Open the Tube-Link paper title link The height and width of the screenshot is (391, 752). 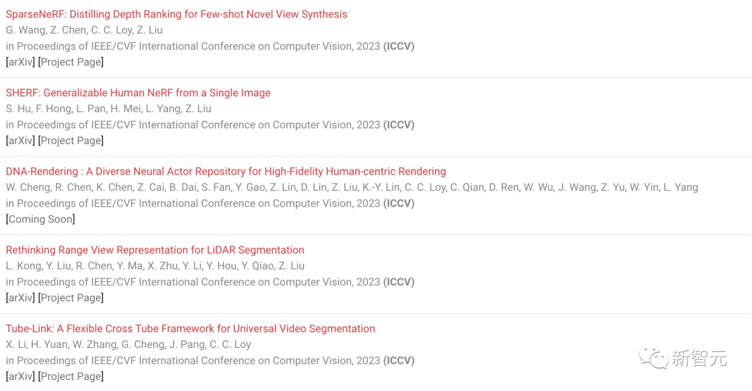coord(190,328)
